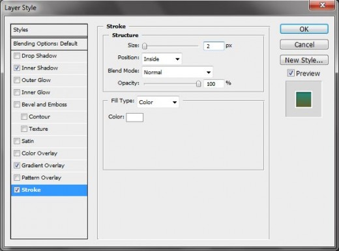Tick the Pattern Overlay checkbox

click(17, 178)
